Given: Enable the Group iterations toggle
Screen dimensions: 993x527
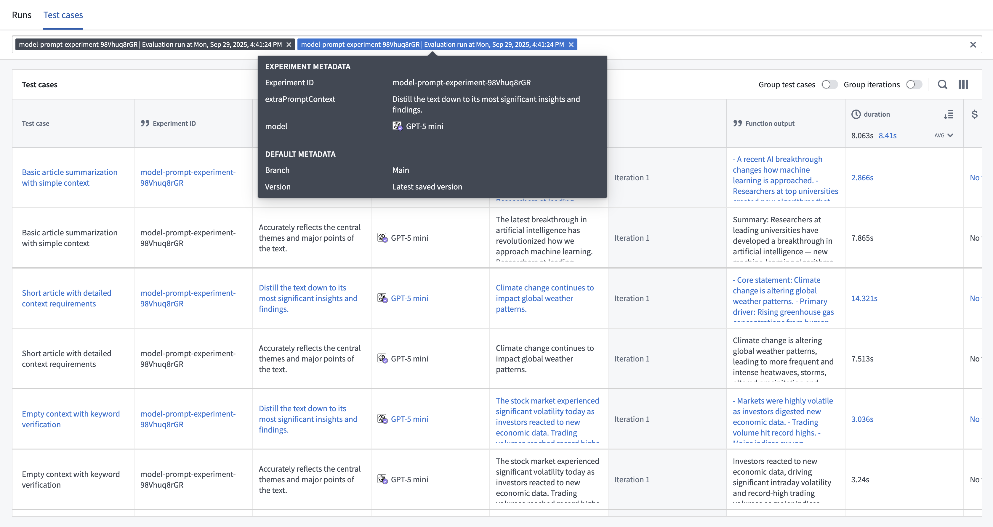Looking at the screenshot, I should tap(914, 84).
